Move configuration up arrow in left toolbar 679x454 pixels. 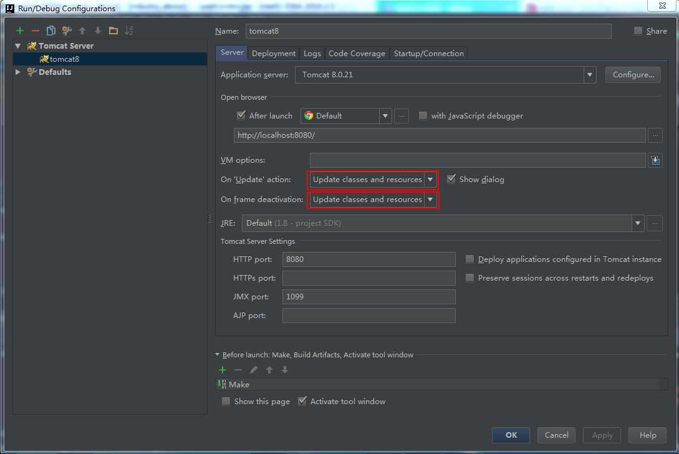pos(82,31)
